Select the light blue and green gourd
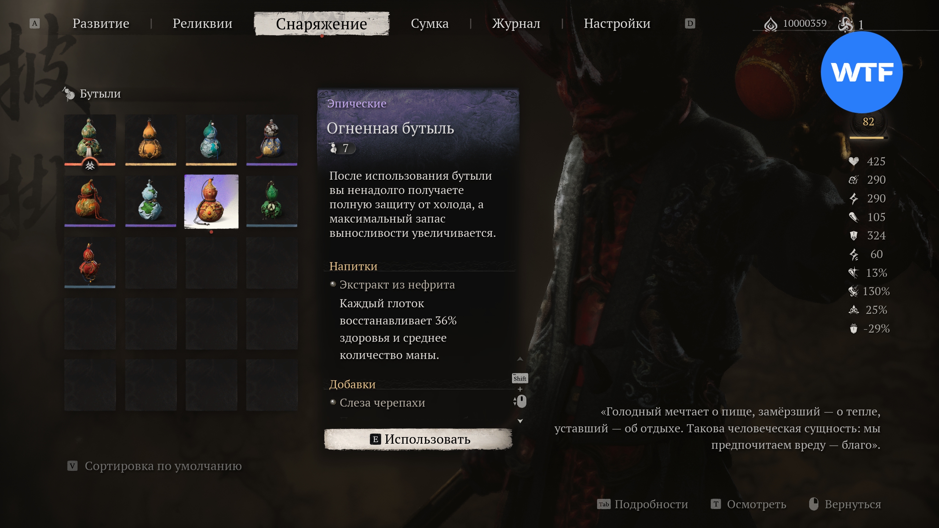Screen dimensions: 939x528 point(150,201)
